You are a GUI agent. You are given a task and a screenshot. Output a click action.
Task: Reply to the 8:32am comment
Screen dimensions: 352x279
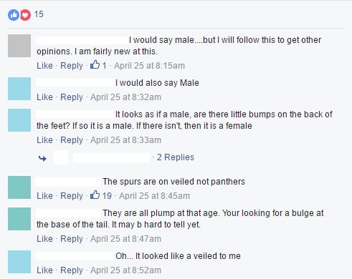click(x=72, y=97)
